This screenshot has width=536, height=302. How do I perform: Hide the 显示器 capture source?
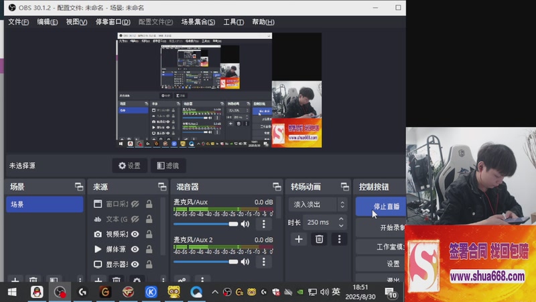click(x=135, y=264)
